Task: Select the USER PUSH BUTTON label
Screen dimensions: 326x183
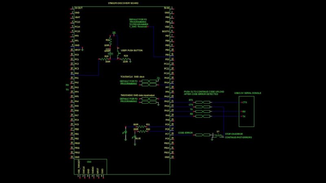Action: coord(132,50)
